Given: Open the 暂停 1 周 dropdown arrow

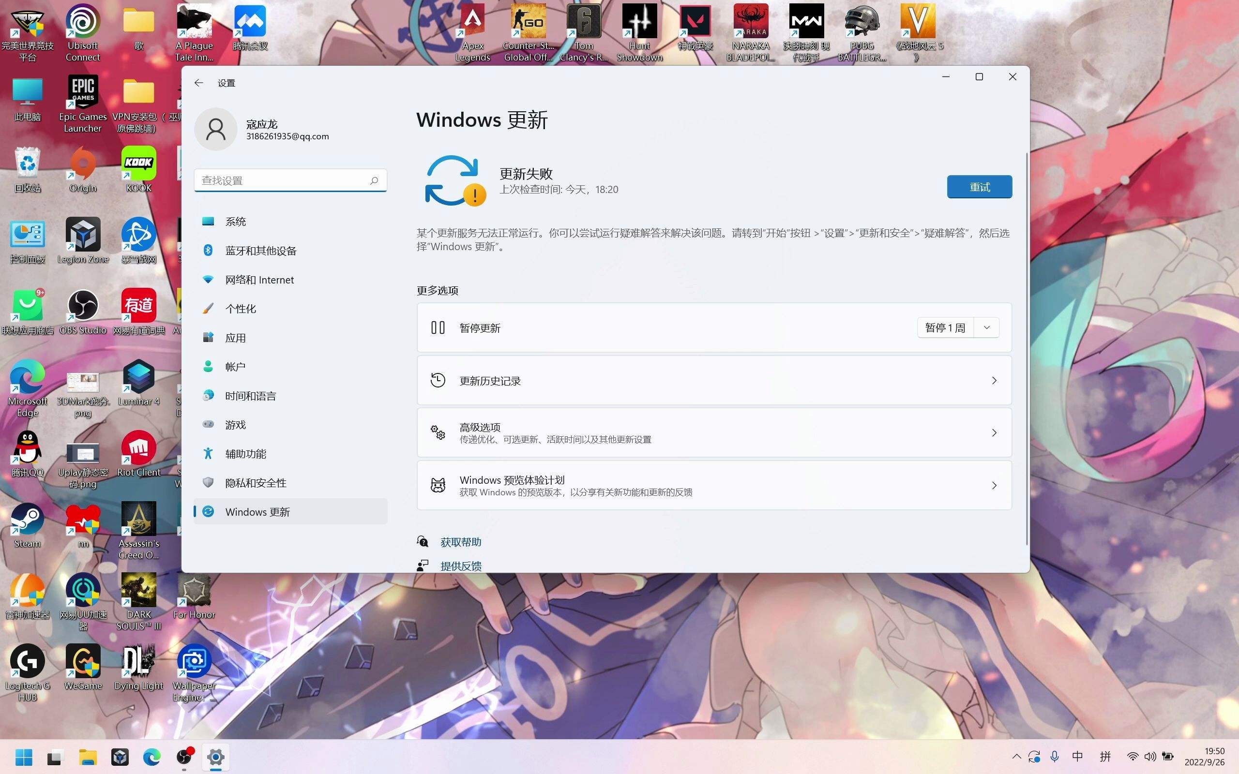Looking at the screenshot, I should click(x=986, y=327).
